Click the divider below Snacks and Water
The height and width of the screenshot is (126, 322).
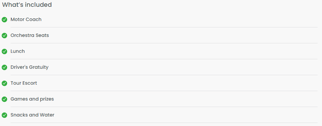pyautogui.click(x=164, y=123)
